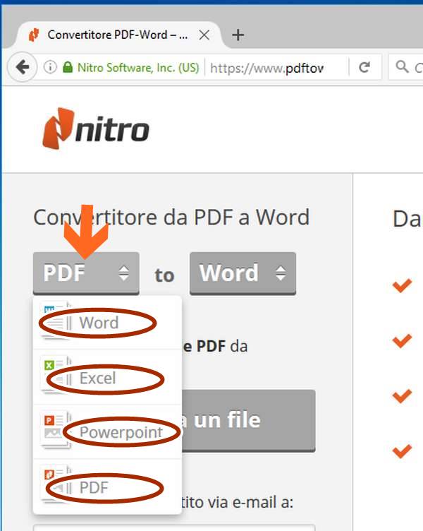Open a new tab with plus button
Viewport: 423px width, 531px height.
pyautogui.click(x=238, y=35)
